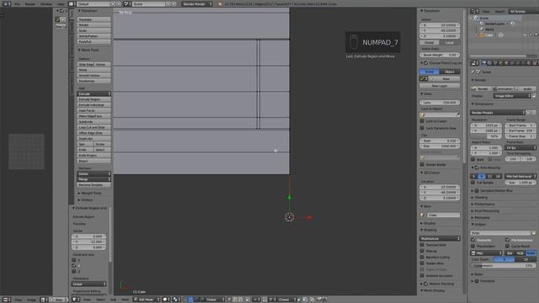
Task: Click the Cube name field in Item panel
Action: pyautogui.click(x=444, y=215)
